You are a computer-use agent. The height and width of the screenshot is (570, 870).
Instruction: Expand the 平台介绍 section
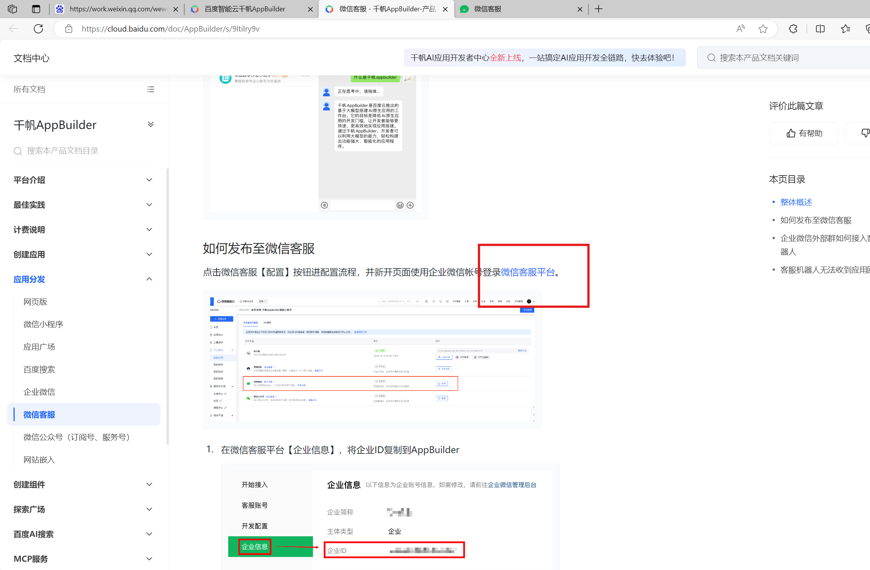pos(149,180)
